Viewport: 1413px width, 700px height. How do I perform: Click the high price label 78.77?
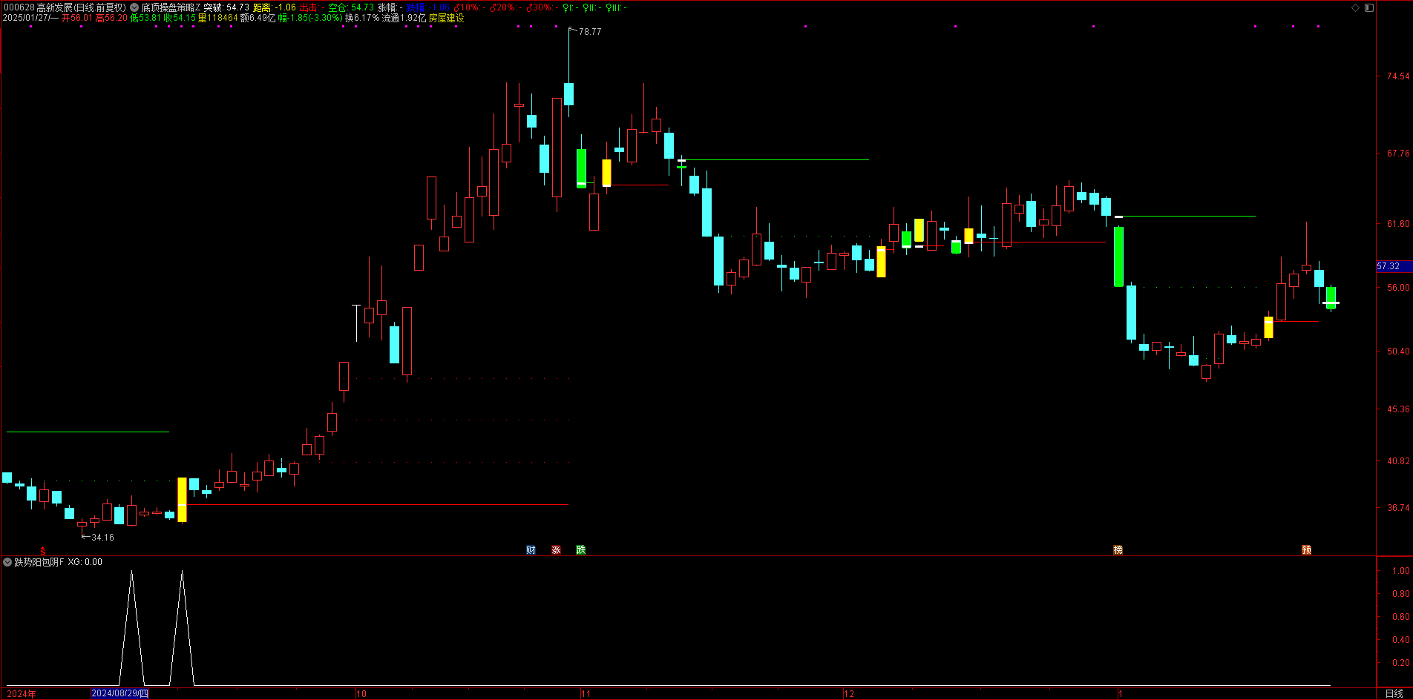coord(590,32)
